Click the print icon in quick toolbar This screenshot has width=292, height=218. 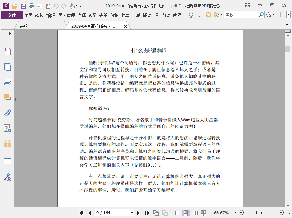pos(31,6)
